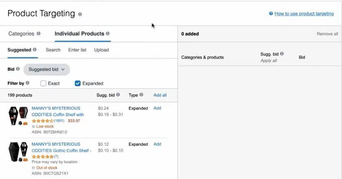This screenshot has width=342, height=179.
Task: Click info icon next to Bid label
Action: point(18,69)
